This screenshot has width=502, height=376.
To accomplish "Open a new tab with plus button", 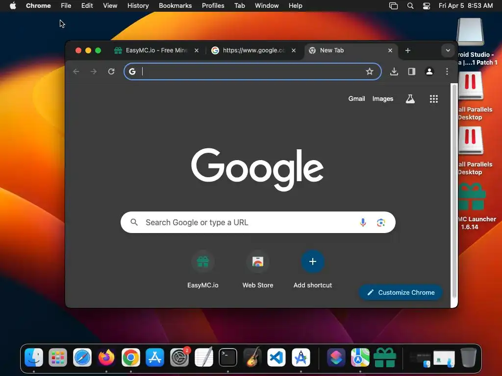I will point(407,50).
